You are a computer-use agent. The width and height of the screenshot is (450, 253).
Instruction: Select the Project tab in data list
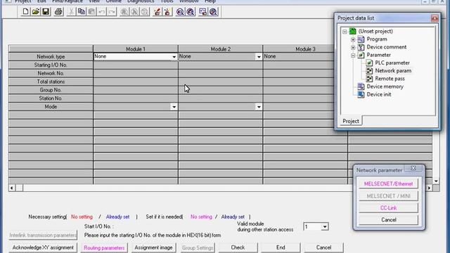click(x=351, y=121)
